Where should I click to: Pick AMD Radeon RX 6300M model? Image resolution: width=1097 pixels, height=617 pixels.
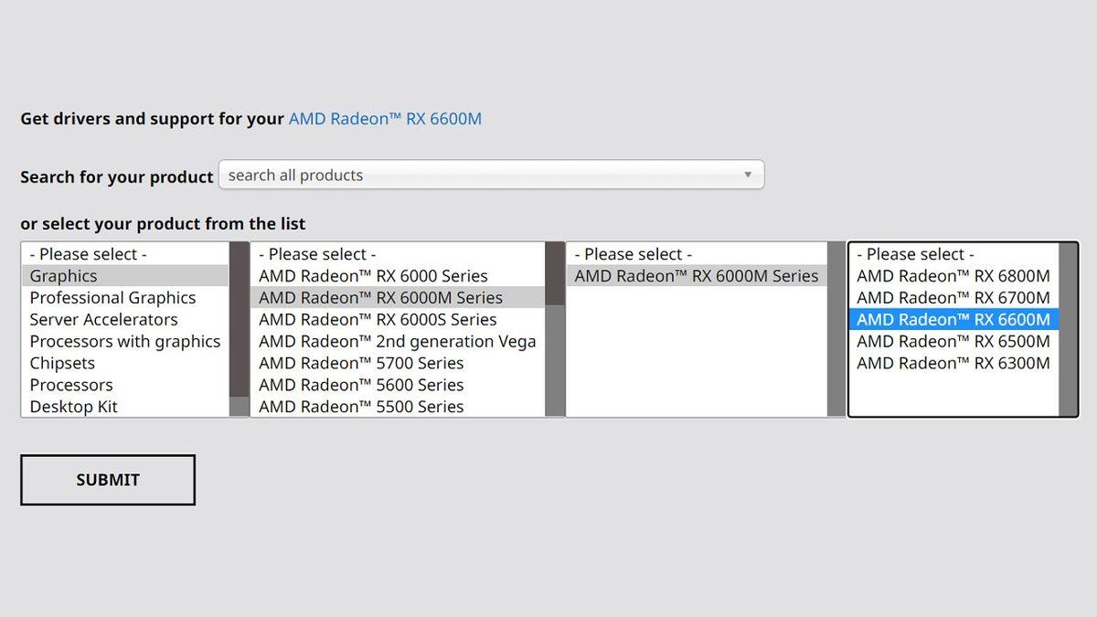point(953,364)
